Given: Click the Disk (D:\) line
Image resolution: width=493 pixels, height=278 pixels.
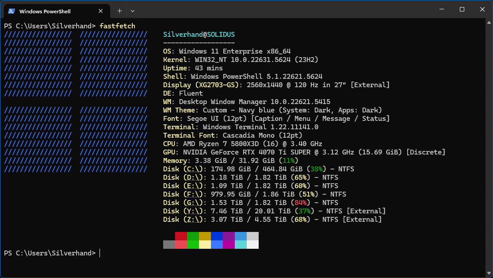Looking at the screenshot, I should pos(251,177).
